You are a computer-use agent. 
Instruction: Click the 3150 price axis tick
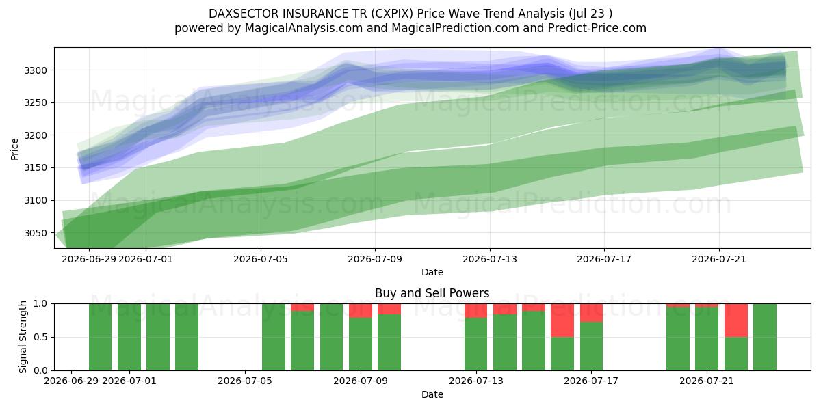pos(36,168)
